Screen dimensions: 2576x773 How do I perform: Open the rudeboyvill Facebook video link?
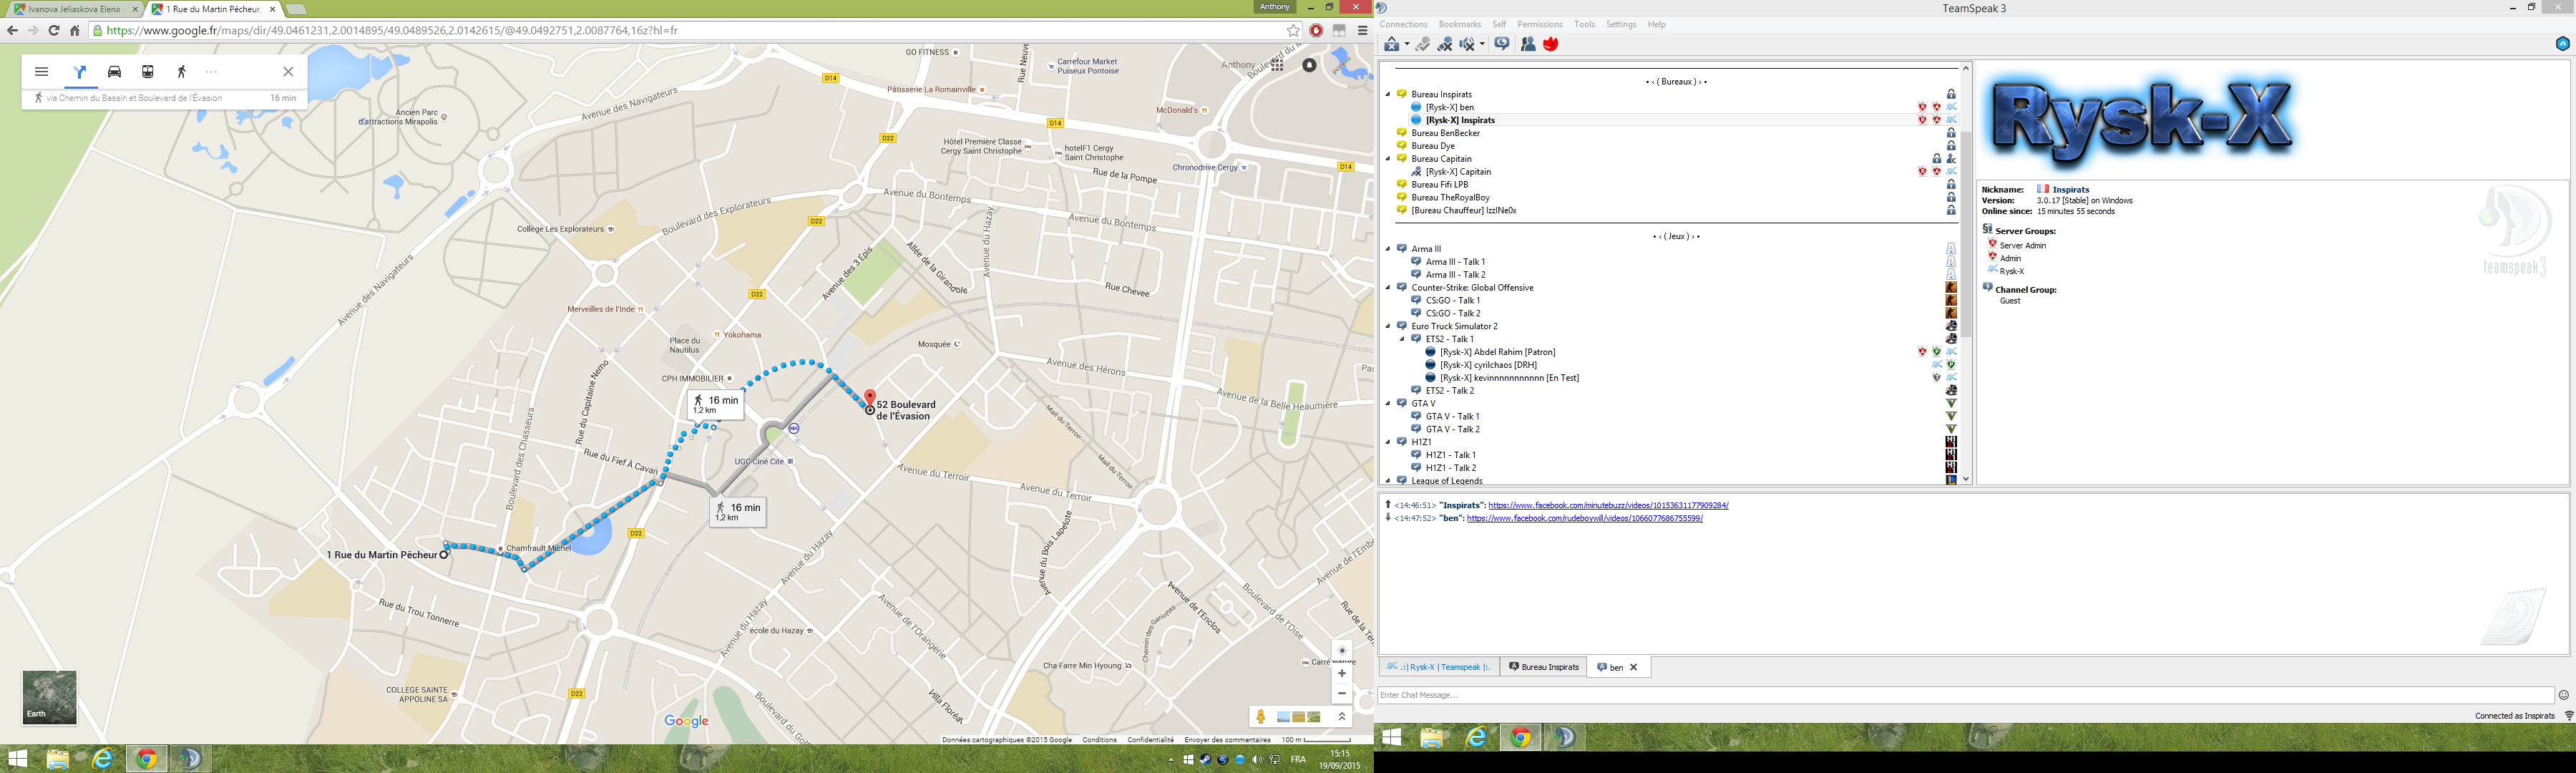(1584, 519)
